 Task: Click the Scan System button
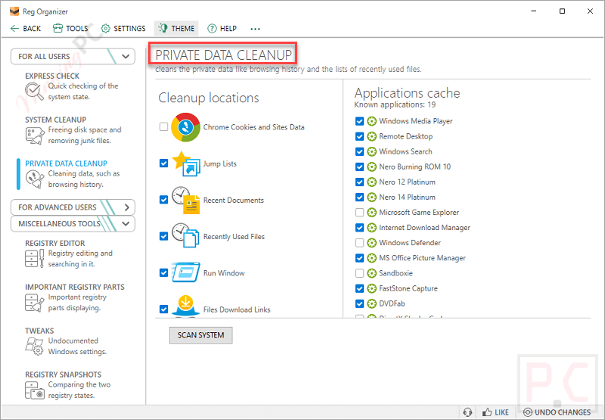pos(200,335)
